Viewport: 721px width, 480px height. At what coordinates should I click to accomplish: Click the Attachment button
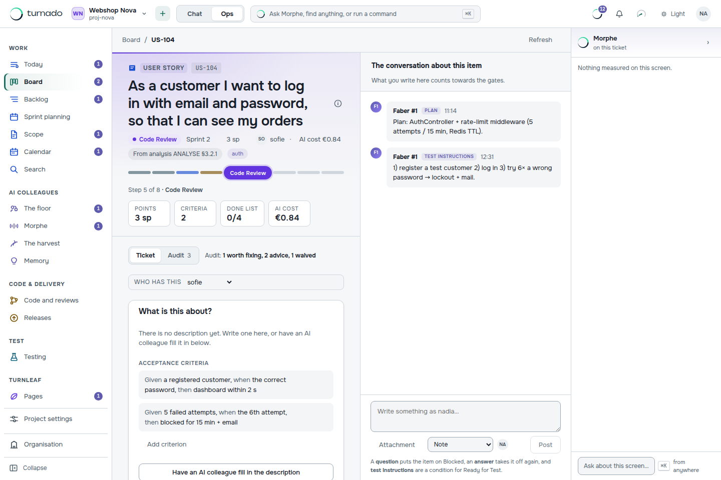[x=397, y=445]
